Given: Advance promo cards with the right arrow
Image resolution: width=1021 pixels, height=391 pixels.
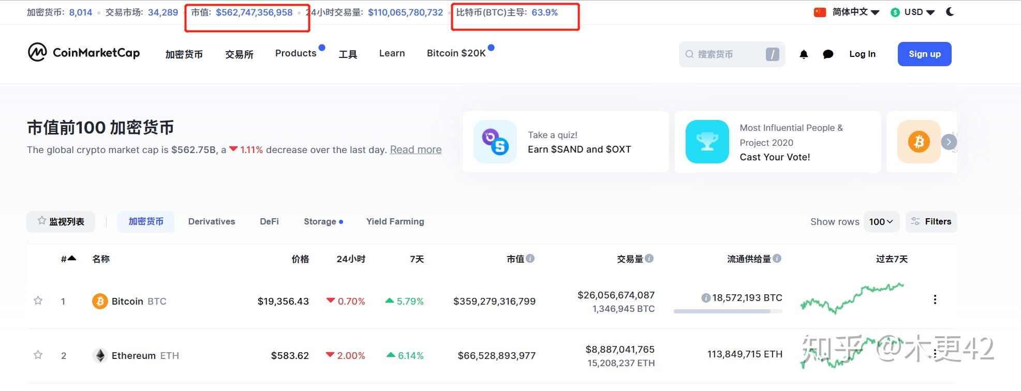Looking at the screenshot, I should coord(949,142).
